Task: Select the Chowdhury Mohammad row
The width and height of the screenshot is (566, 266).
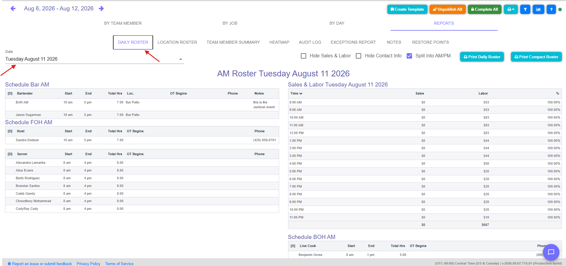Action: tap(142, 201)
